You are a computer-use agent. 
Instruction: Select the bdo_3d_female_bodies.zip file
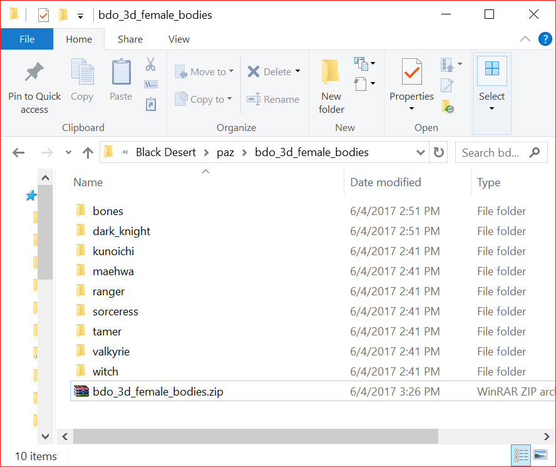pyautogui.click(x=158, y=392)
